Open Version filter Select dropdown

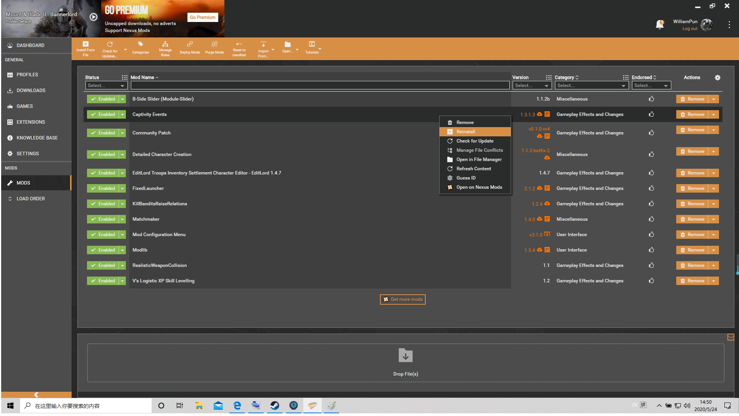point(532,86)
